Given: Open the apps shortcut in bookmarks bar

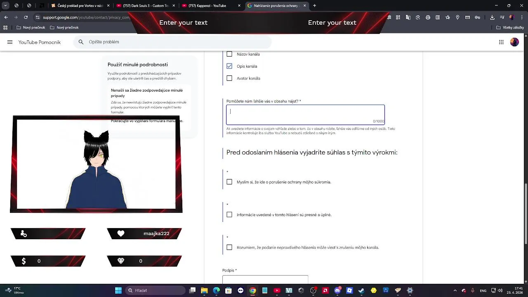Looking at the screenshot, I should tap(5, 28).
